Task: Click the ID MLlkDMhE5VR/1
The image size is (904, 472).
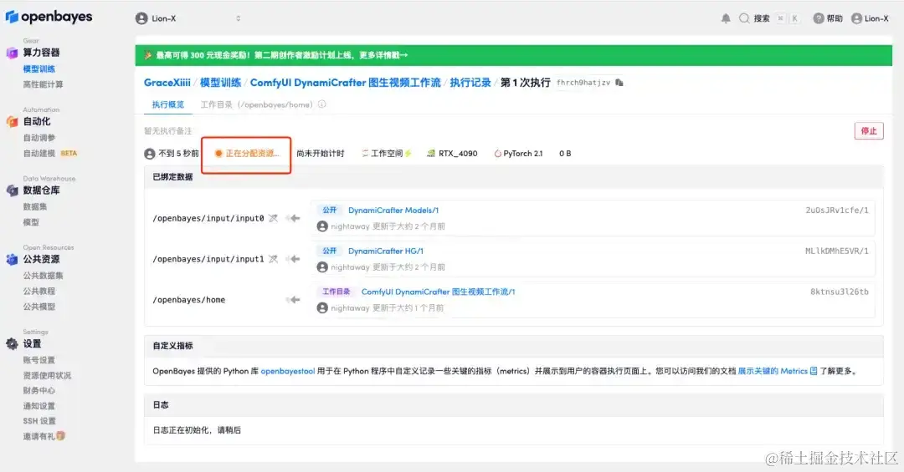Action: [x=837, y=251]
